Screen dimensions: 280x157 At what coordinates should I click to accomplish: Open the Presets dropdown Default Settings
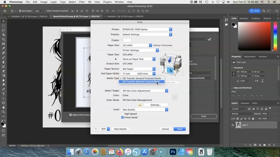pyautogui.click(x=147, y=34)
